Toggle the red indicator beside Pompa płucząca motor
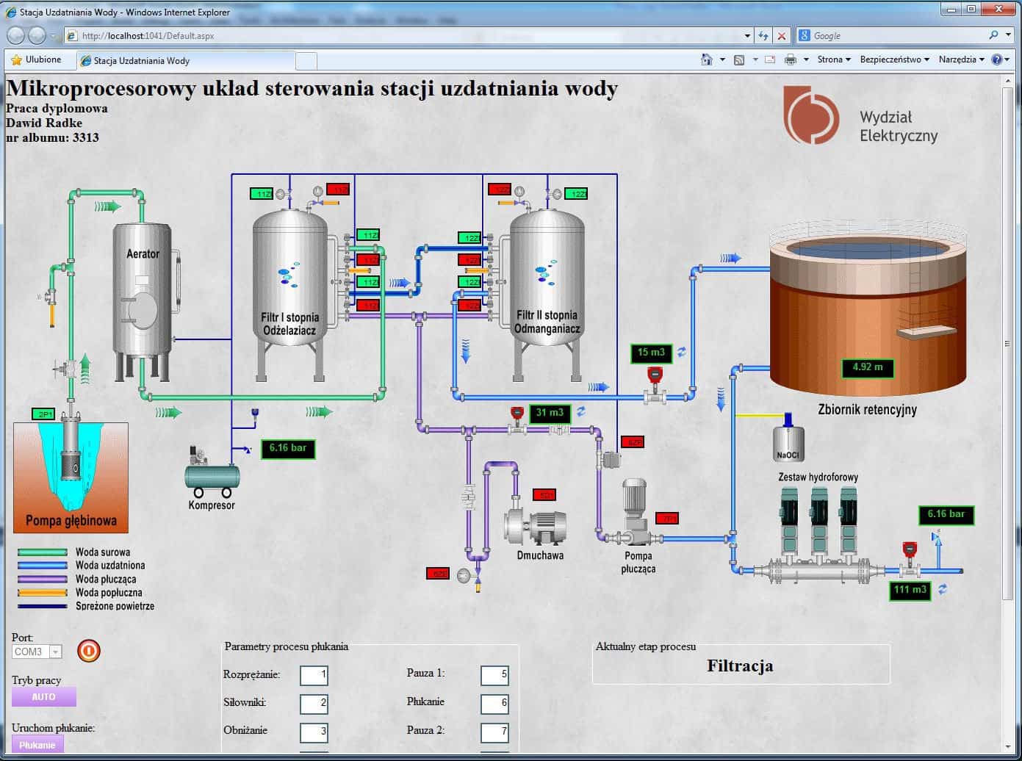The image size is (1022, 761). pos(667,518)
